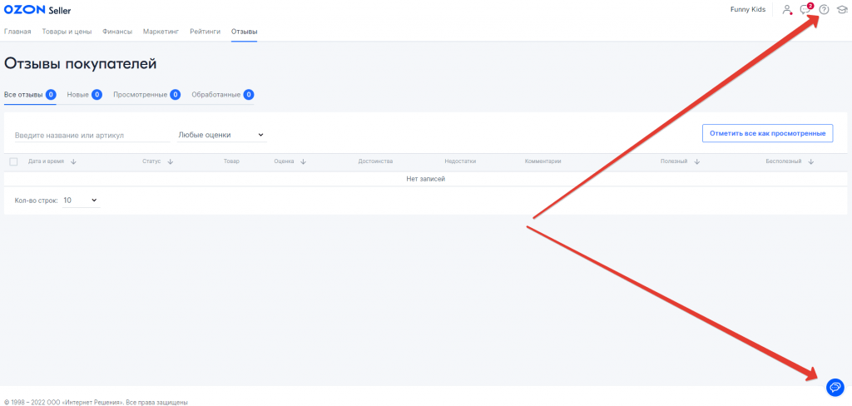The width and height of the screenshot is (852, 406).
Task: Click the OZON Seller logo
Action: (x=37, y=10)
